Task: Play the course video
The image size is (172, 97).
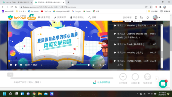Action: 16,65
